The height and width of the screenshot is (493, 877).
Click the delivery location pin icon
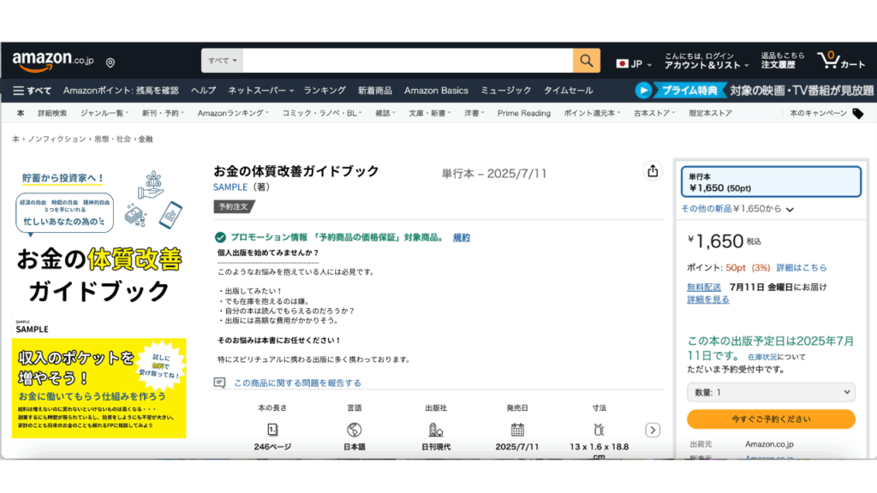tap(110, 62)
